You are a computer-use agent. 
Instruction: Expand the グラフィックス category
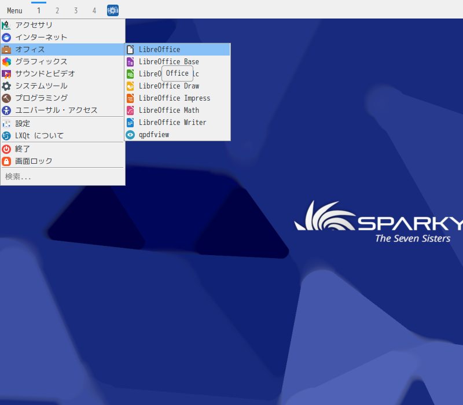point(63,61)
